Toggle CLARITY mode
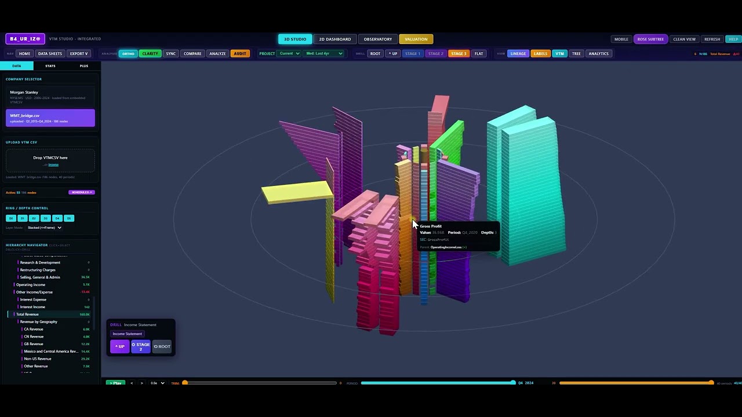Screen dimensions: 742x417 pyautogui.click(x=150, y=53)
